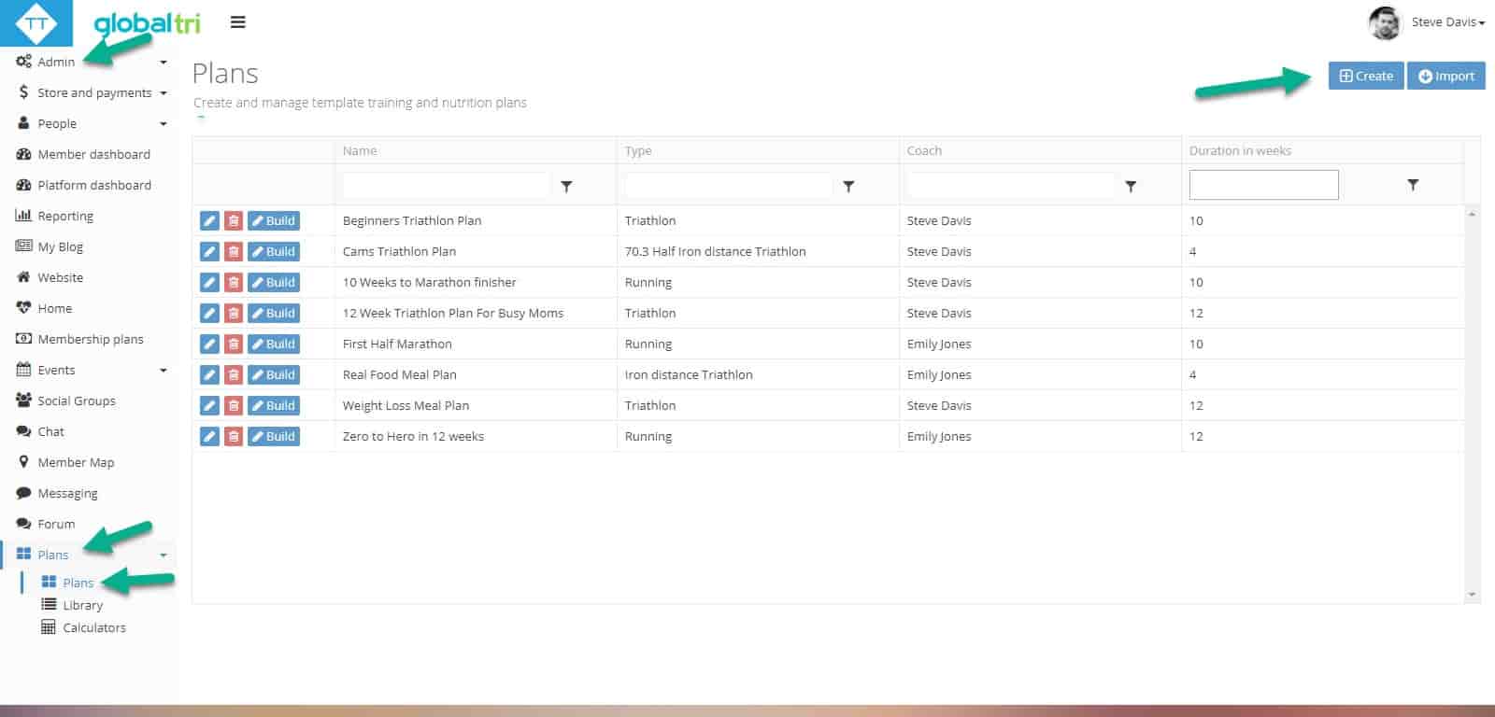
Task: Build the Cams Triathlon Plan
Action: (274, 251)
